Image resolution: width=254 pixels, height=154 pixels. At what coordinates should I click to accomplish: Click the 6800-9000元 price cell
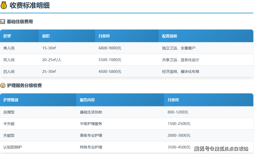tap(110, 48)
